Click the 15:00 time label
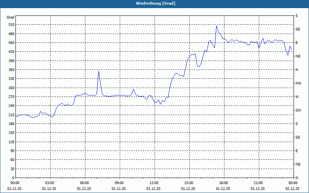Viewport: 309px width, 193px height. [x=189, y=183]
